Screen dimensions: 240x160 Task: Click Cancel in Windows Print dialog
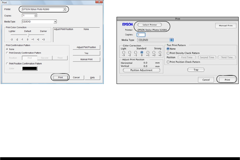pyautogui.click(x=76, y=77)
